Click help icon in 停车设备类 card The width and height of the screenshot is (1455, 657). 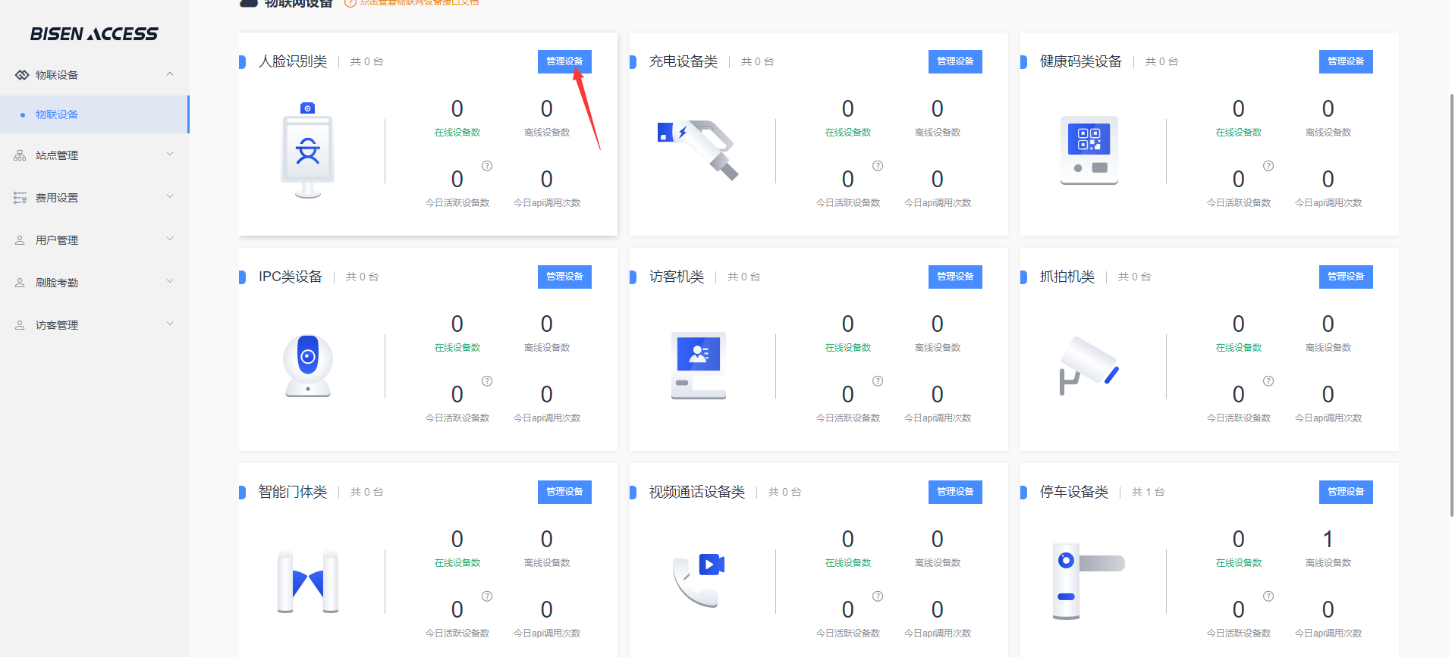pos(1268,596)
